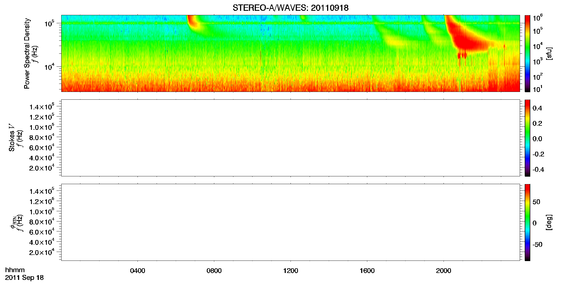Click the empty Stokes V plot panel

(x=290, y=138)
